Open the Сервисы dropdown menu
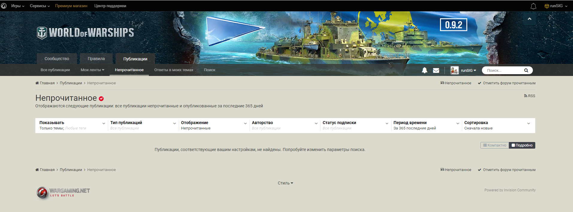The image size is (573, 212). tap(40, 6)
